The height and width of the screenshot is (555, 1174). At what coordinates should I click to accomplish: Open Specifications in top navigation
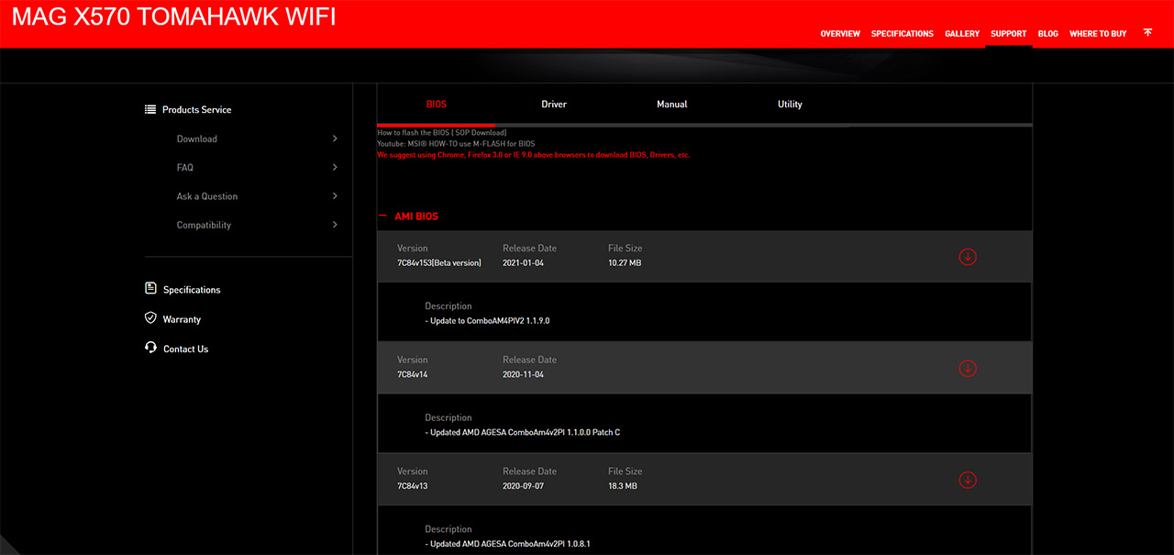(903, 34)
